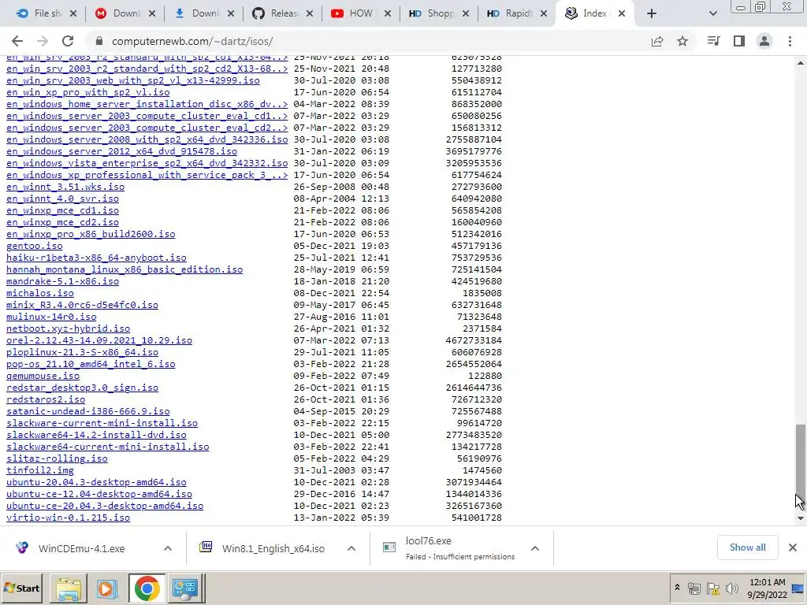Expand options for Win8.1_English_x64.iso download

pos(351,548)
